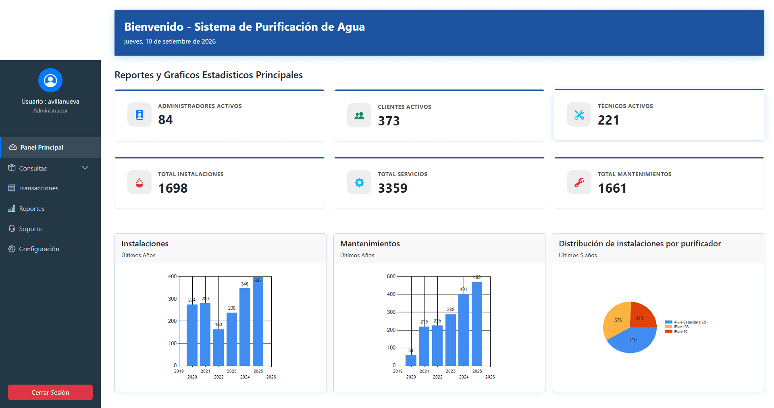Click the 397 bar in Instalaciones chart
Viewport: 774px width, 408px height.
[x=258, y=321]
